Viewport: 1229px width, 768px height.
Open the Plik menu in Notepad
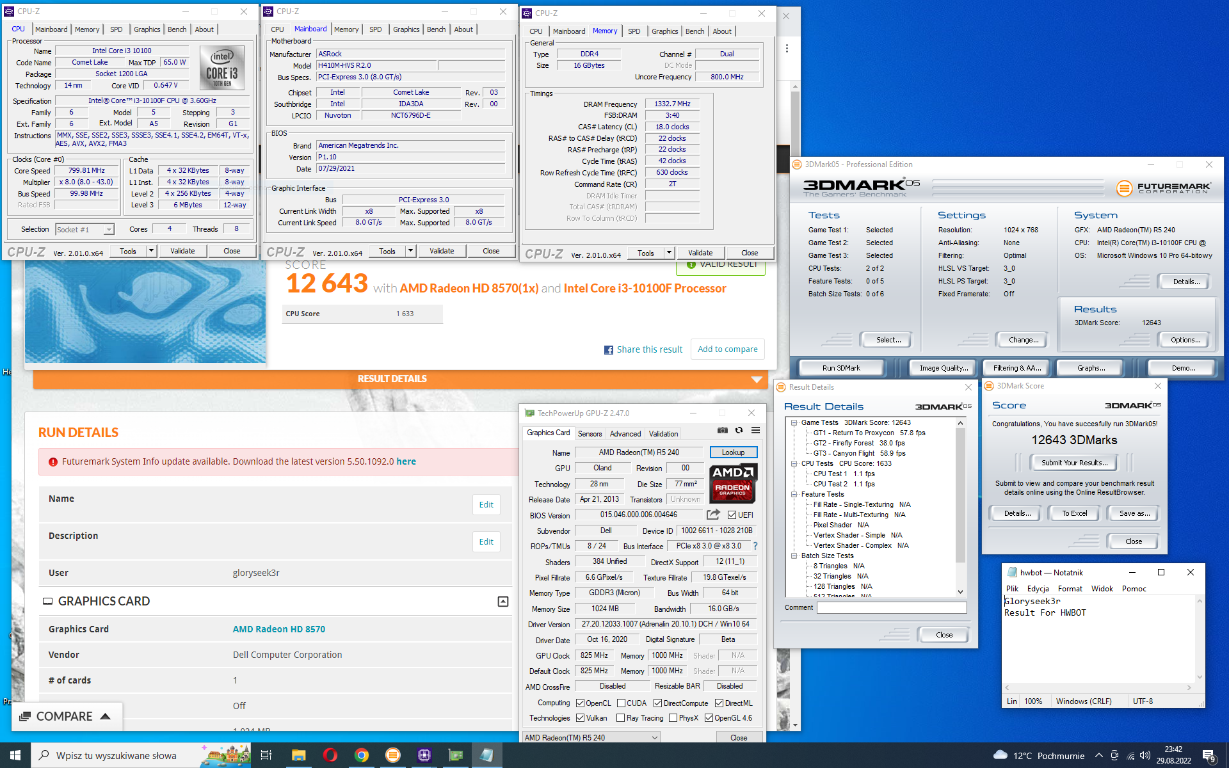(x=1012, y=589)
